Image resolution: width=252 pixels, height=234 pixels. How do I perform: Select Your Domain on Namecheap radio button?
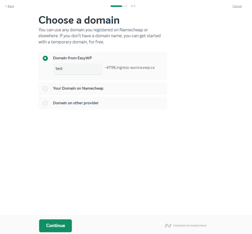(x=45, y=89)
